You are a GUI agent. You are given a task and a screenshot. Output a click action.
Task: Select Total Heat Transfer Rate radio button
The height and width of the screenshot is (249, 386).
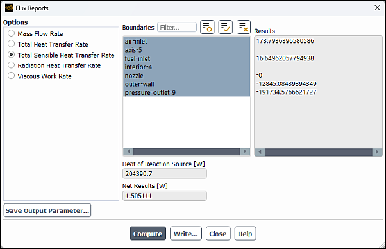pyautogui.click(x=12, y=44)
